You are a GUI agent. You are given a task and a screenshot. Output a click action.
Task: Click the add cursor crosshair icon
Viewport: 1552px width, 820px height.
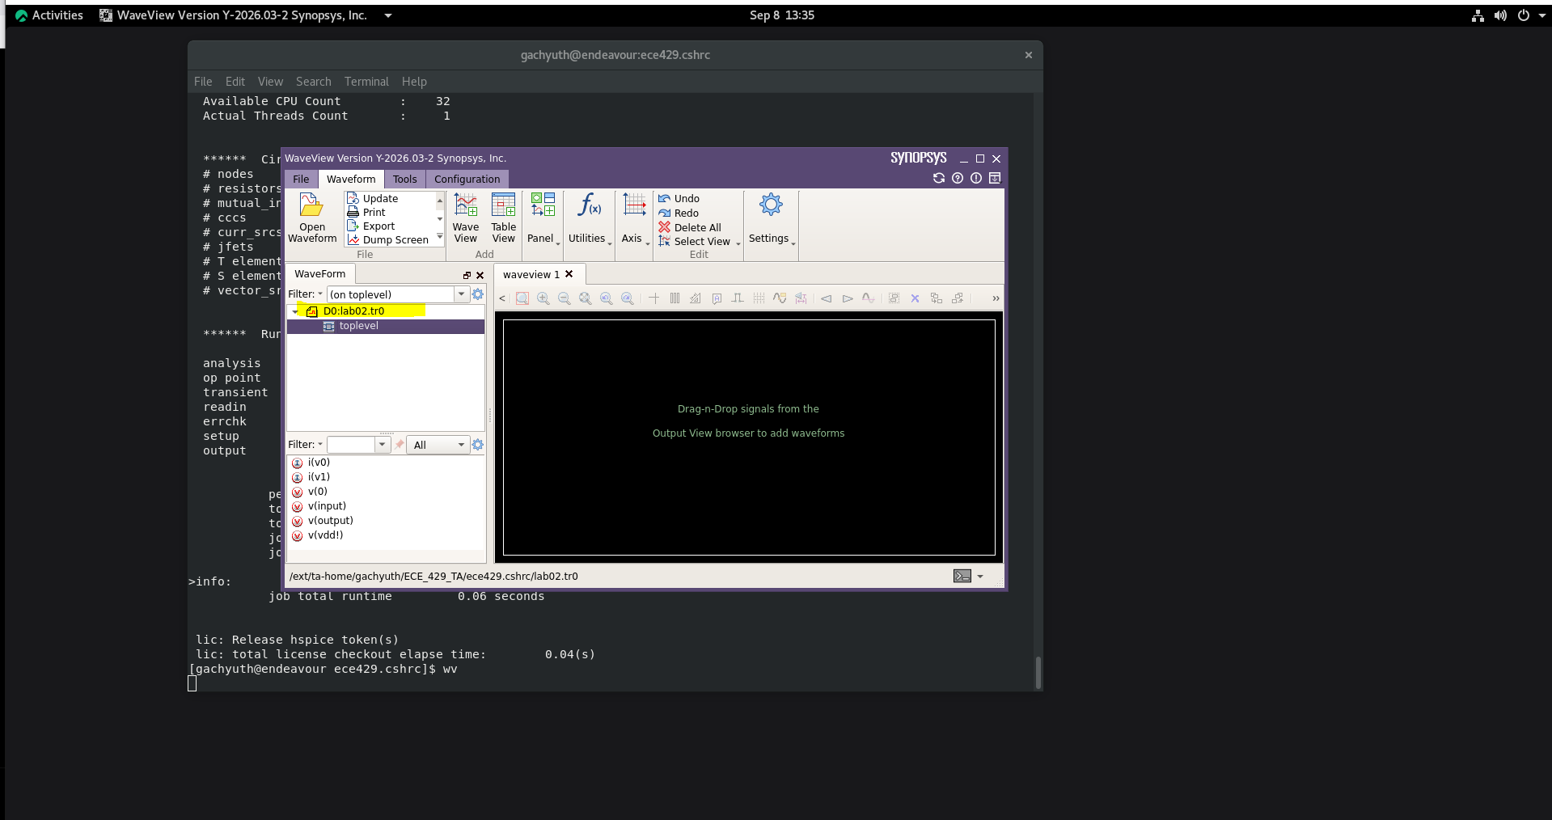(653, 298)
